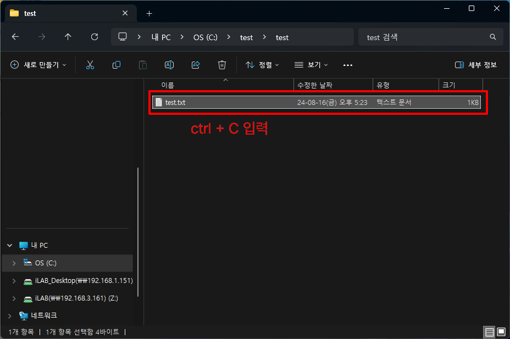Viewport: 510px width, 339px height.
Task: Switch to details view icon in status bar
Action: 489,332
